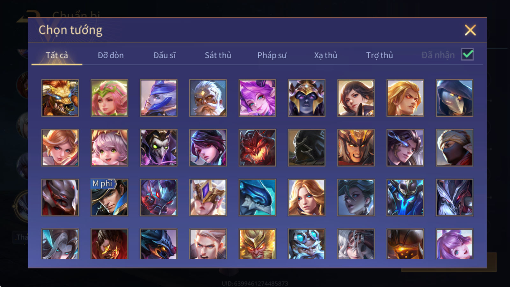Pick the blue ice shark hero

257,197
